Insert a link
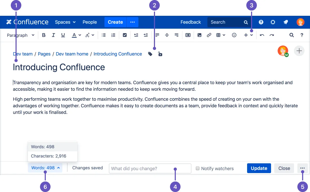 click(209, 35)
